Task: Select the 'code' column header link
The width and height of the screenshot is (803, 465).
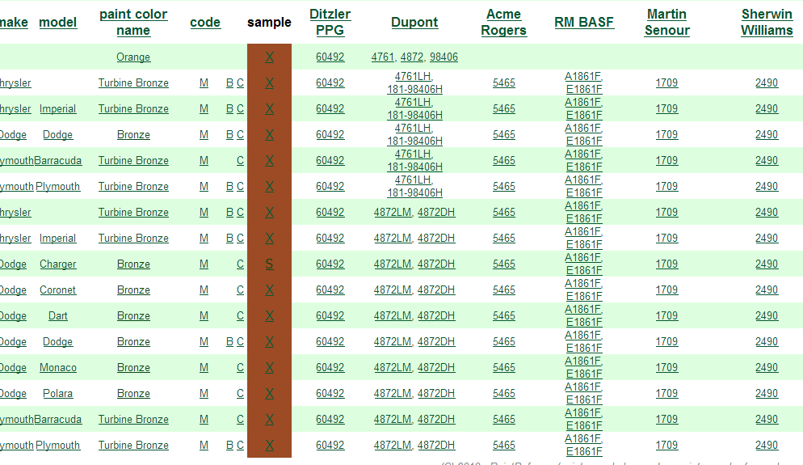Action: point(205,23)
